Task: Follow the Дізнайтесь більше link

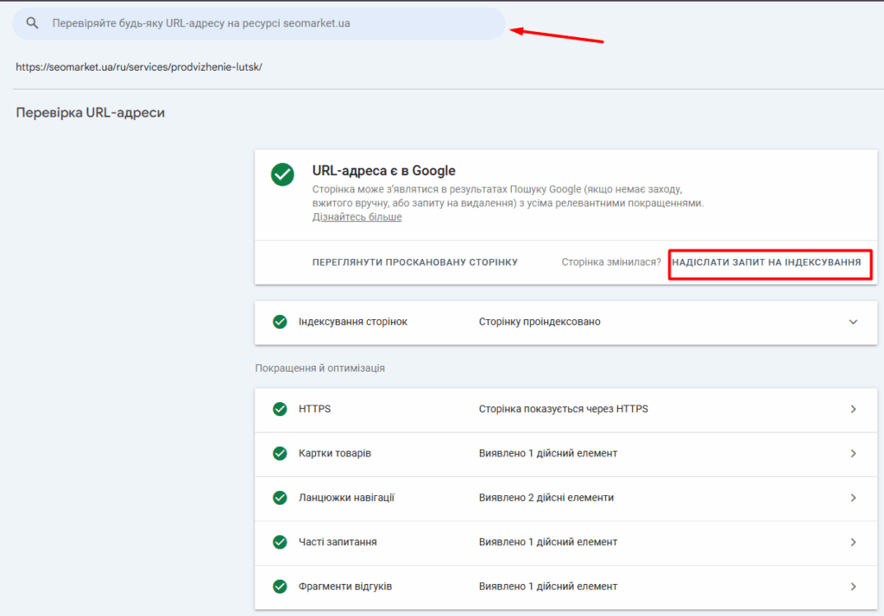Action: pyautogui.click(x=357, y=217)
